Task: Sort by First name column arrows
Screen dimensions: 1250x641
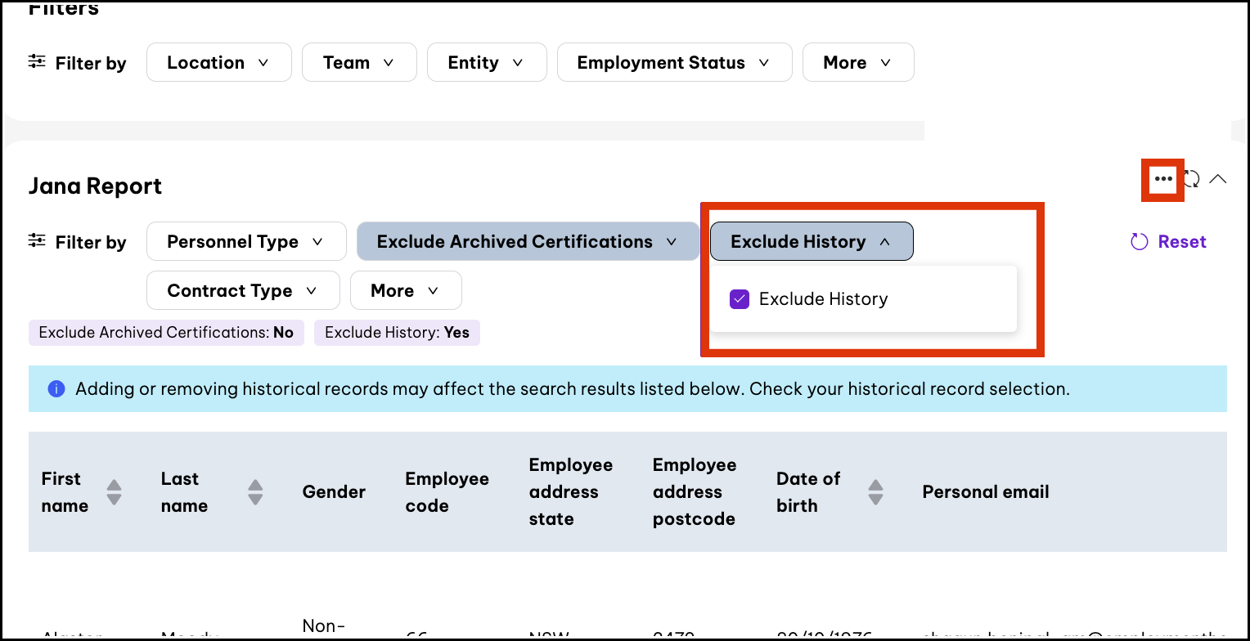Action: 114,492
